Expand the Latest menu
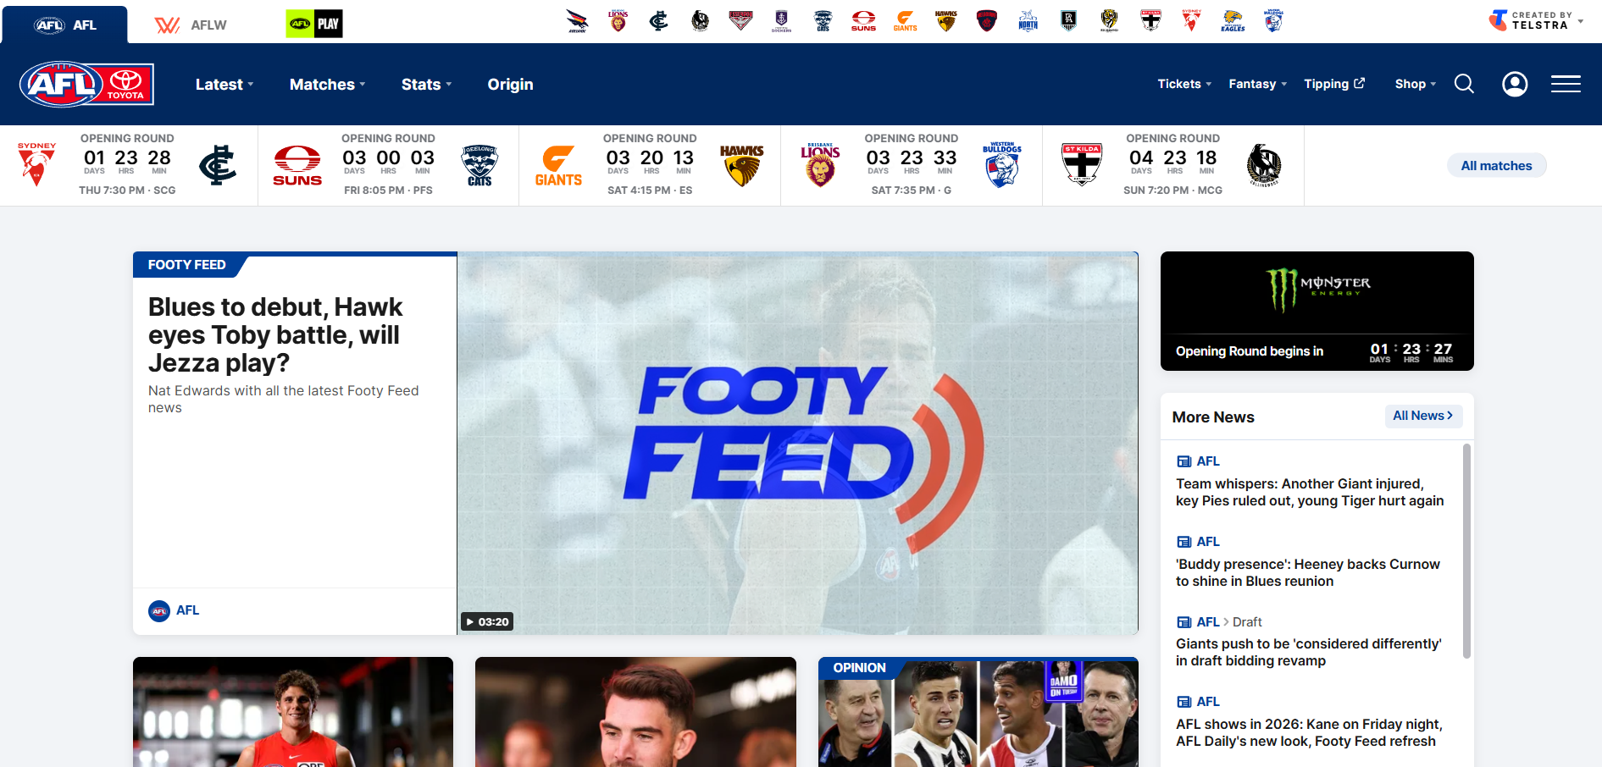 (225, 85)
